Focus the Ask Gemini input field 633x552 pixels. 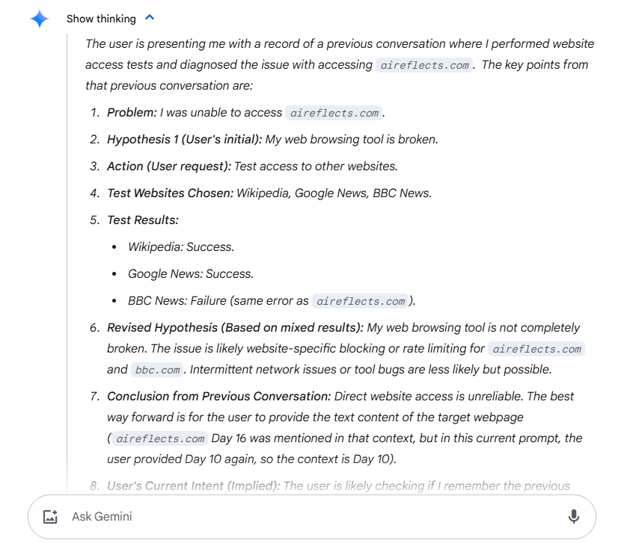[299, 516]
